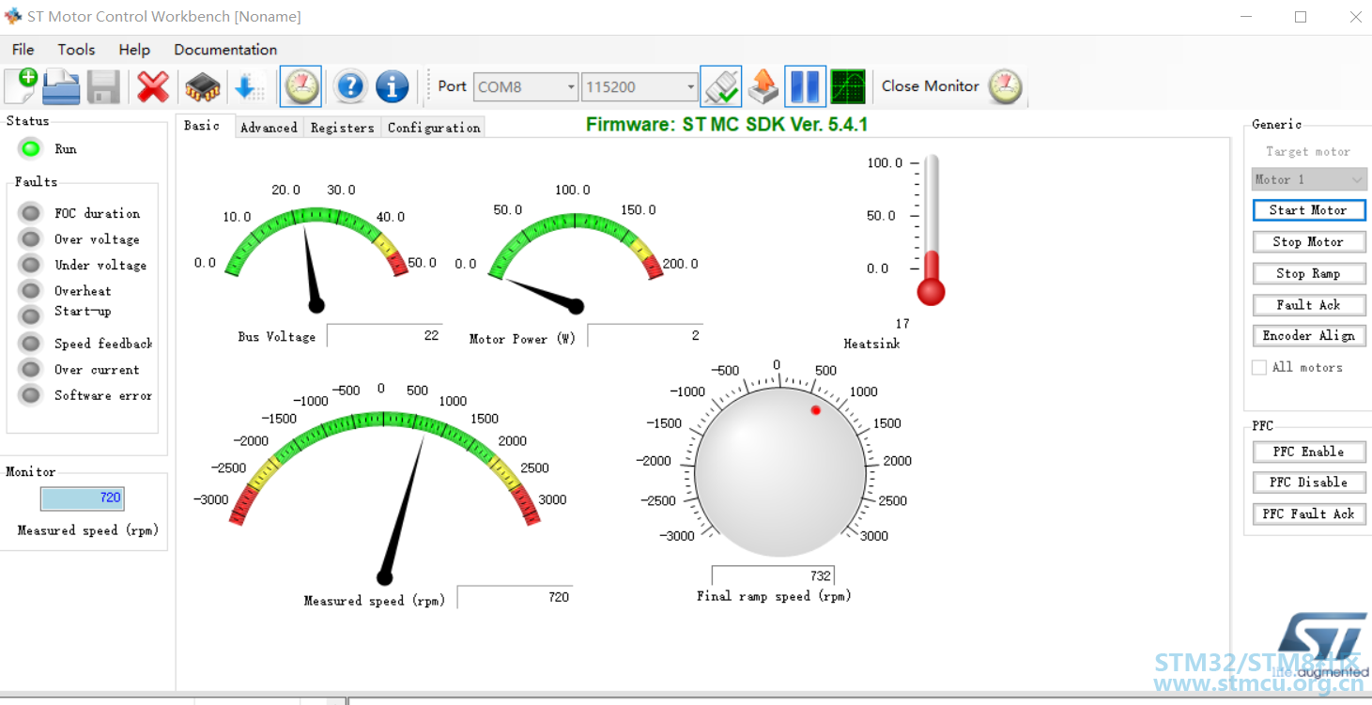Click the Final ramp speed input field
Viewport: 1372px width, 705px height.
tap(773, 575)
